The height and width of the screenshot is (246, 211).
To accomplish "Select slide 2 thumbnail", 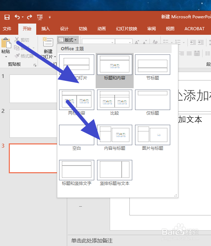I will 33,123.
